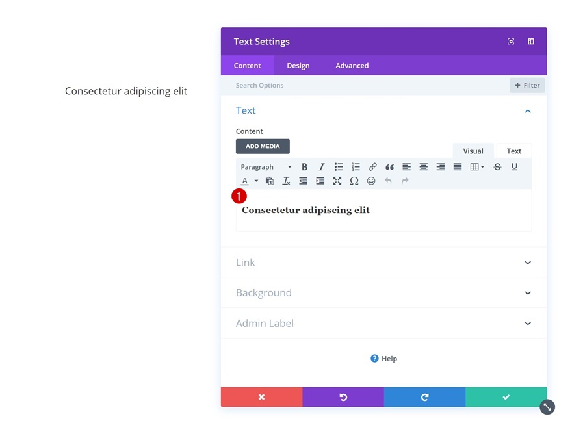Click the paste as text icon
This screenshot has width=572, height=436.
[270, 181]
